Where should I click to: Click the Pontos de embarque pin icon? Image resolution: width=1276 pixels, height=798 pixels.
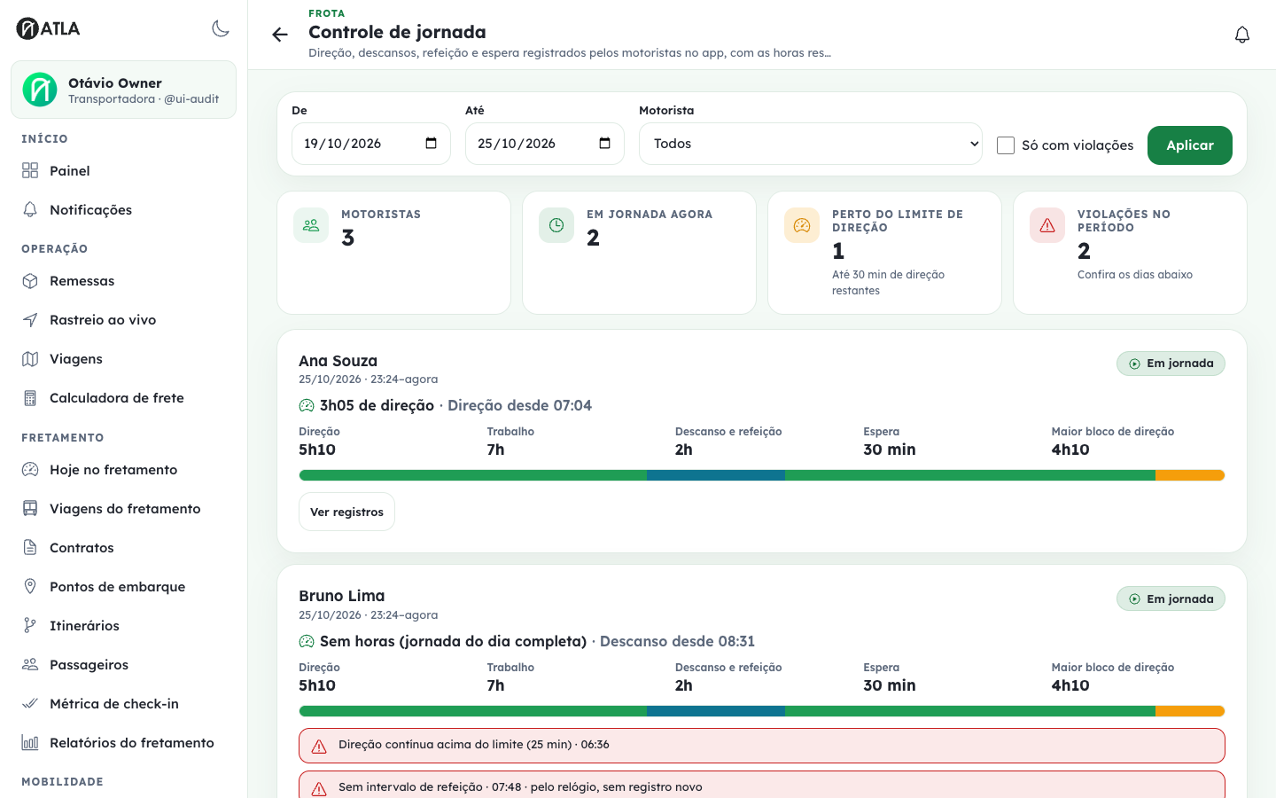coord(30,587)
